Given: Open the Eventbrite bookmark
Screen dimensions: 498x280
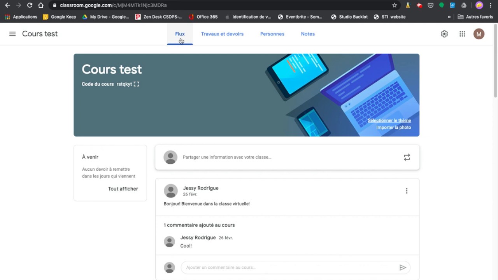Looking at the screenshot, I should 300,17.
